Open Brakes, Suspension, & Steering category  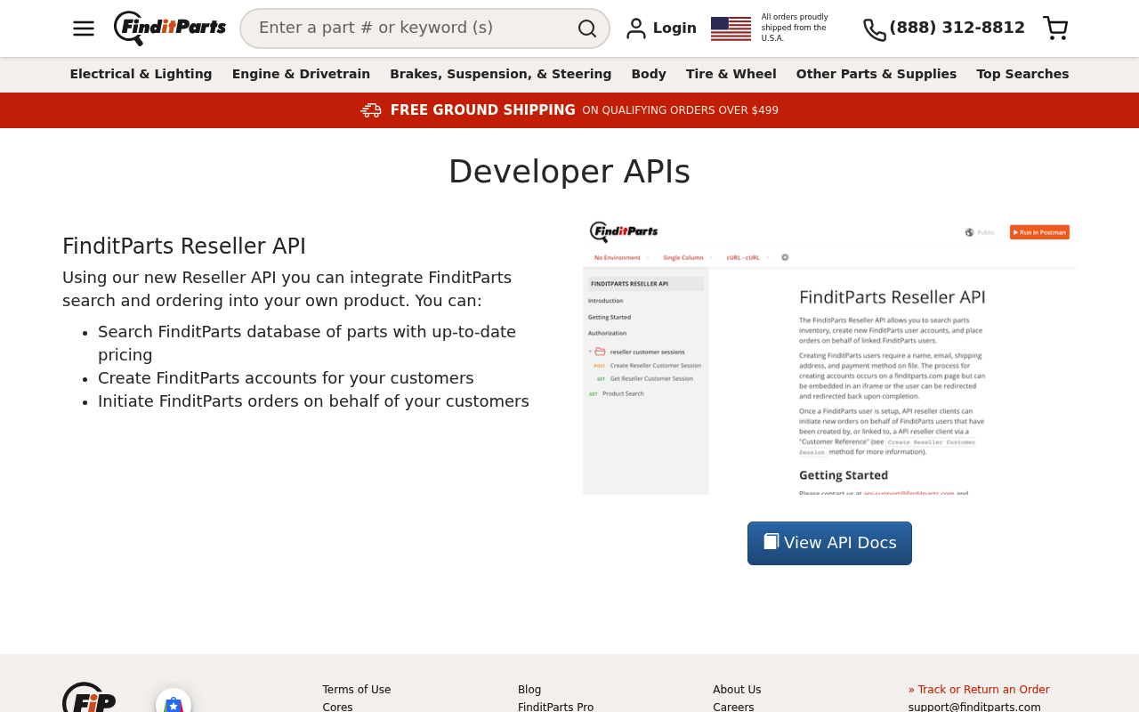(500, 74)
